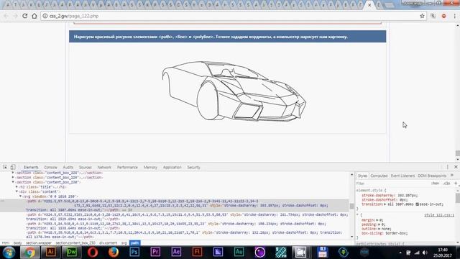Open the style_122.css source link
This screenshot has width=460, height=259.
click(439, 215)
